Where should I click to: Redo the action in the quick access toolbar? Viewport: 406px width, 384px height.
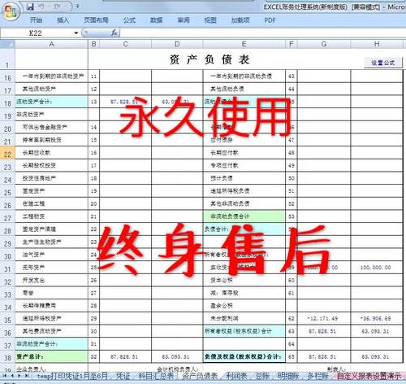(x=58, y=7)
